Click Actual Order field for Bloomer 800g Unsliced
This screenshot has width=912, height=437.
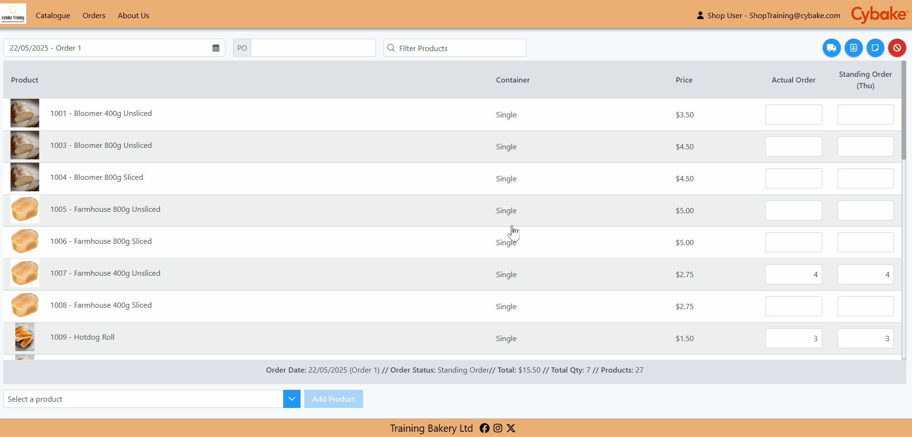794,146
